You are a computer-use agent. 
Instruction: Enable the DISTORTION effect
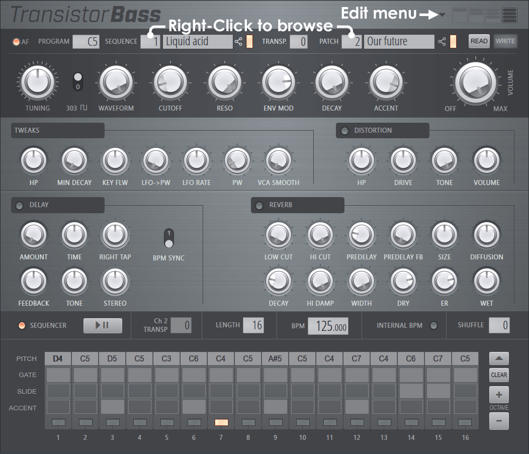[x=344, y=131]
